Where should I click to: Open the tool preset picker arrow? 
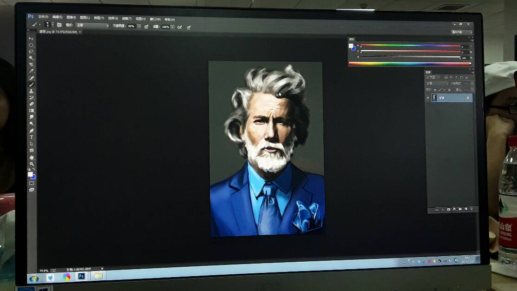click(x=39, y=25)
